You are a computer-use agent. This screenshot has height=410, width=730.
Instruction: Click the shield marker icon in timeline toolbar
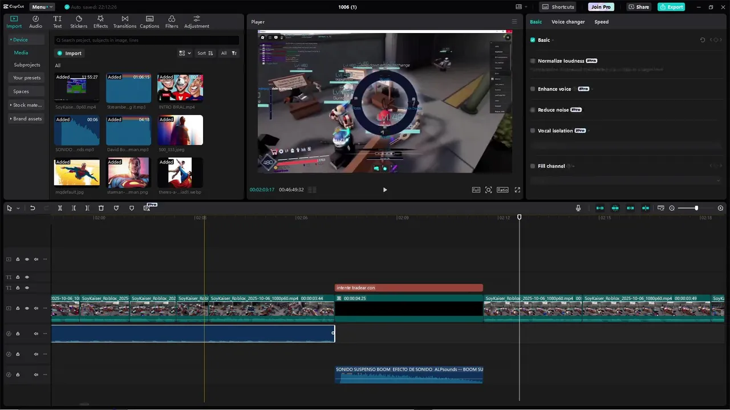(x=132, y=208)
